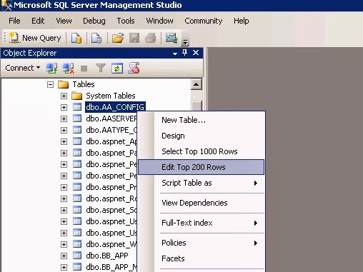Click the Analysis Services query icon
Image resolution: width=363 pixels, height=272 pixels.
(x=96, y=38)
